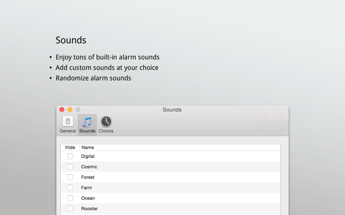
Task: Open the General preferences switch icon
Action: pyautogui.click(x=68, y=121)
